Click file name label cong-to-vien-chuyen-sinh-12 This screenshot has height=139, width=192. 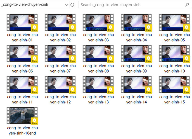(x=61, y=99)
